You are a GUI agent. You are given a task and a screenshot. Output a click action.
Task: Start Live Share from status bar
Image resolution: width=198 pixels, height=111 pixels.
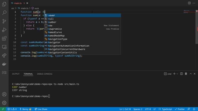click(x=41, y=109)
